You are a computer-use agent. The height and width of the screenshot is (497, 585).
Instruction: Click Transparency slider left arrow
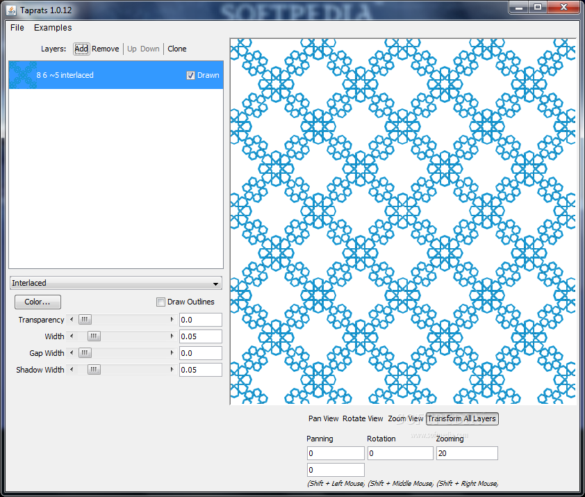point(72,320)
